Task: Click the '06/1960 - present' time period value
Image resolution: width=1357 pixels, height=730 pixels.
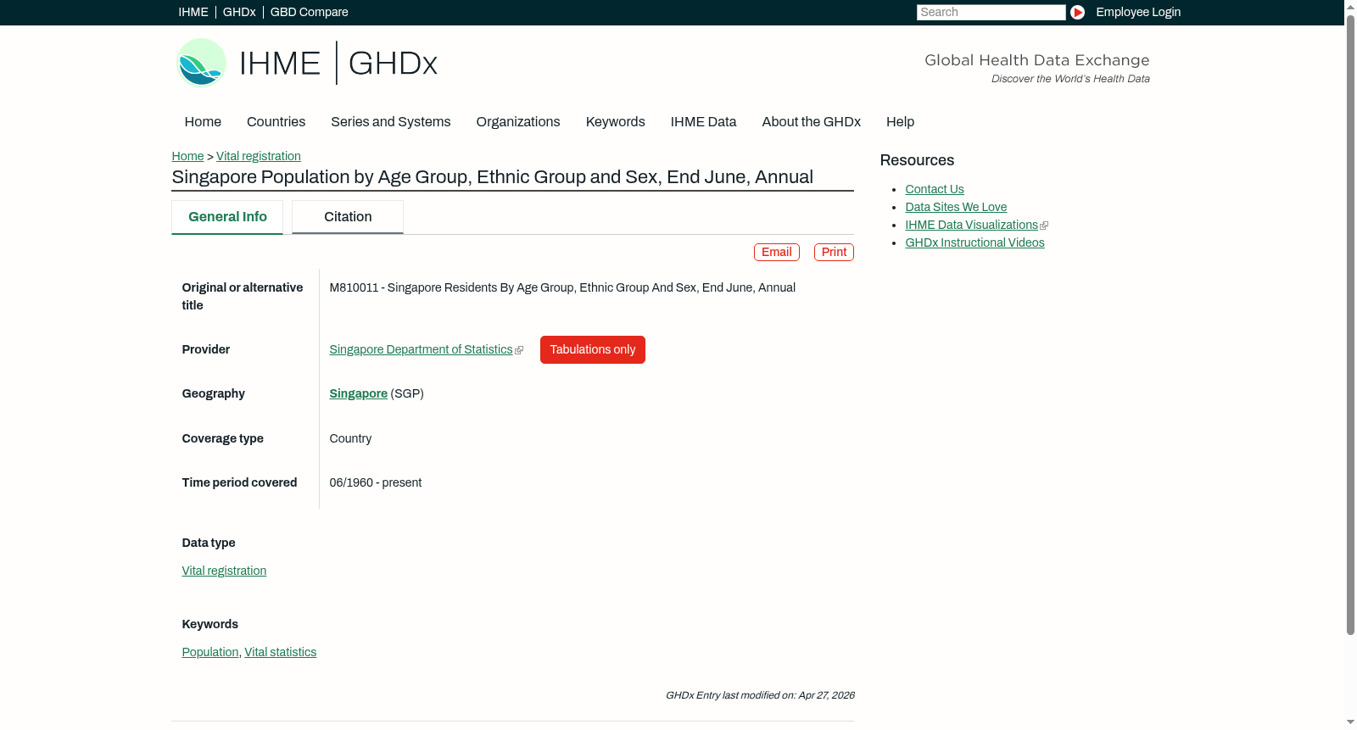Action: click(376, 482)
